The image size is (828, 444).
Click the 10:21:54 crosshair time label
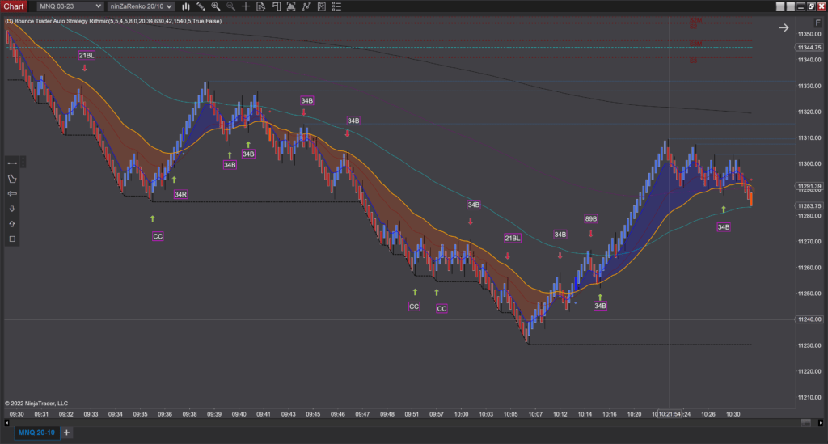click(x=670, y=414)
